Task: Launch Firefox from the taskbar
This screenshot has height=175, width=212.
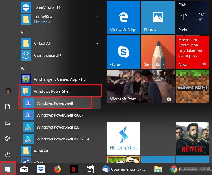Action: tap(57, 169)
